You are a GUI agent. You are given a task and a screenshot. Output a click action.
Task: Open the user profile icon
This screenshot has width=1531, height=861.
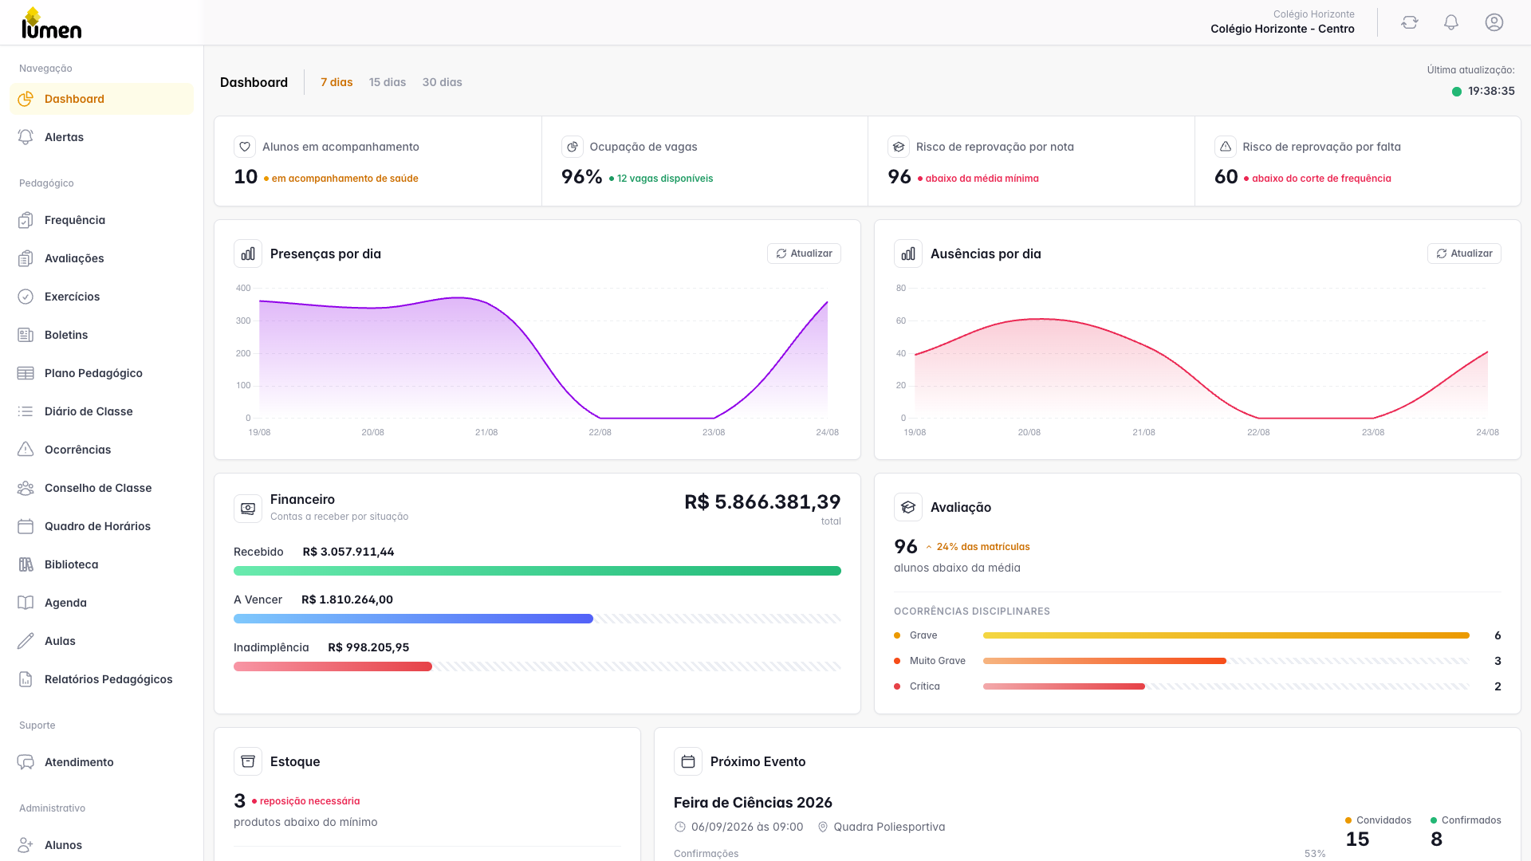coord(1494,22)
